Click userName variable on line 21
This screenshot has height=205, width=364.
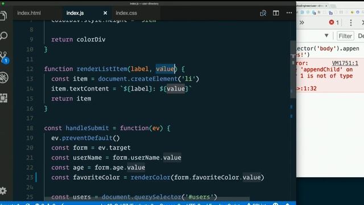pyautogui.click(x=87, y=158)
